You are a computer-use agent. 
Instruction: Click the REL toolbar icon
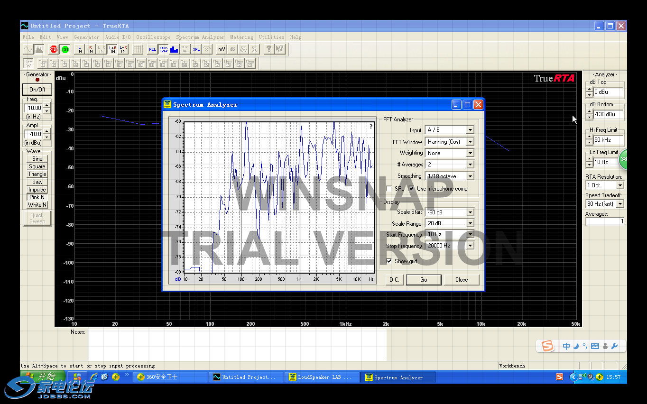(x=152, y=49)
